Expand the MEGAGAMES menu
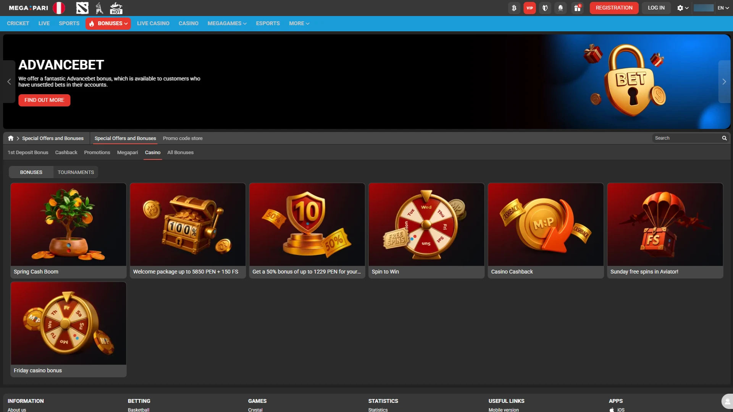This screenshot has height=412, width=733. [227, 24]
